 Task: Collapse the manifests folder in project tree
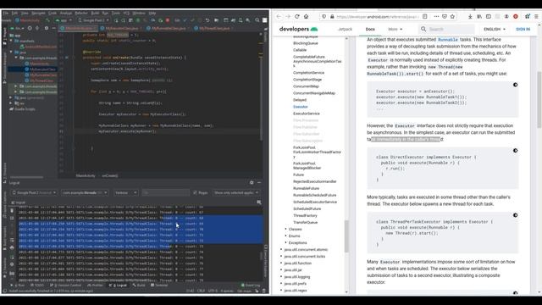(x=11, y=41)
